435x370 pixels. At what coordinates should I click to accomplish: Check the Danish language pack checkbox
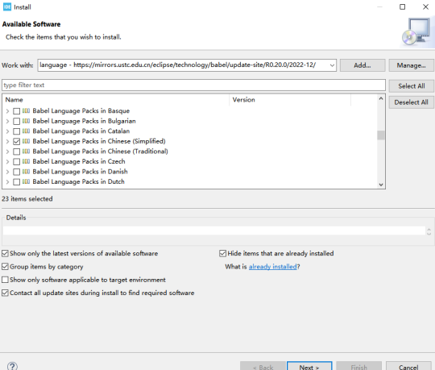coord(17,172)
